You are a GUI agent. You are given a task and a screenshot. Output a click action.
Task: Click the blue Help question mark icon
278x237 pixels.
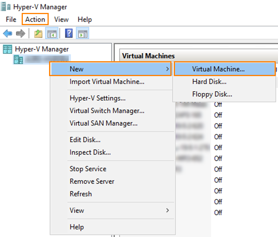pyautogui.click(x=69, y=34)
